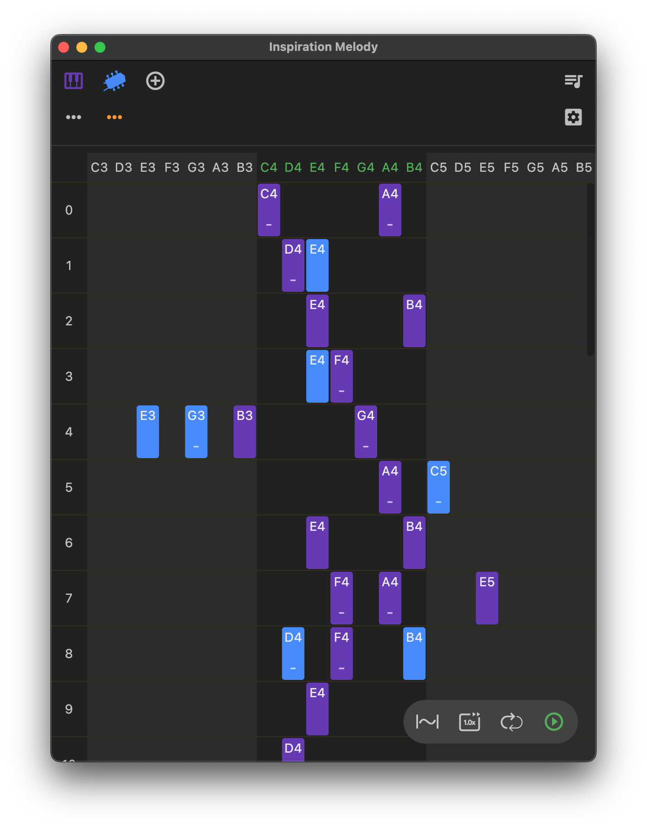Toggle loop playback
Viewport: 647px width, 829px height.
[x=512, y=722]
